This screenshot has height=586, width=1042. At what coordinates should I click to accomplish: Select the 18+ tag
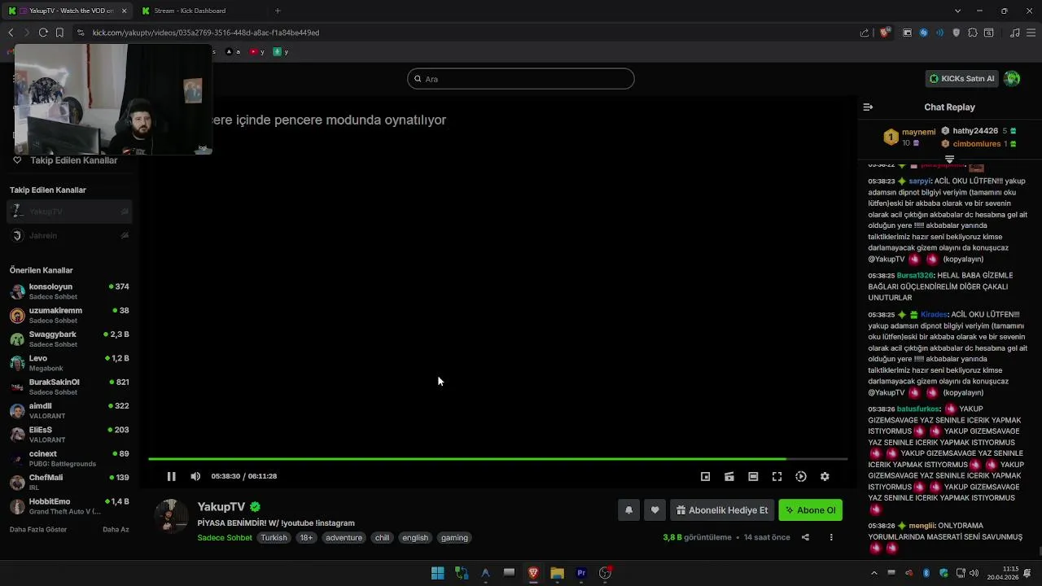(306, 538)
